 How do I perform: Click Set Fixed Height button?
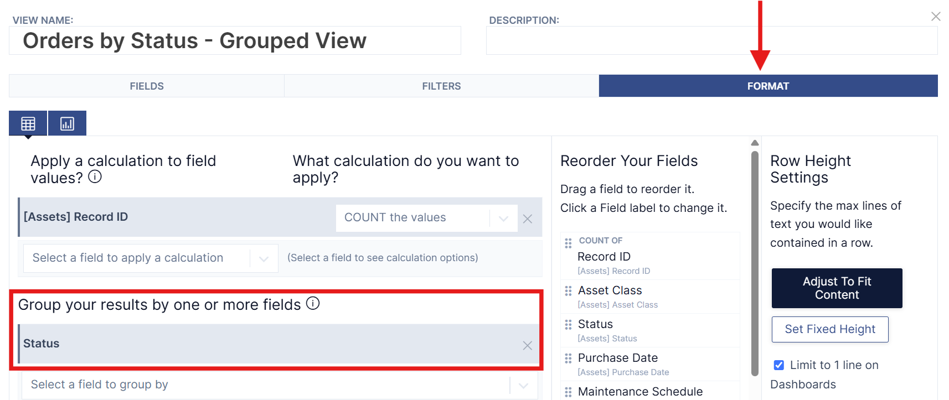point(830,329)
